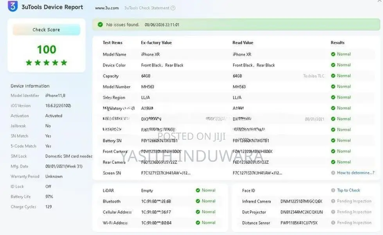Image resolution: width=383 pixels, height=235 pixels.
Task: Click the 100 check score value
Action: click(x=47, y=49)
